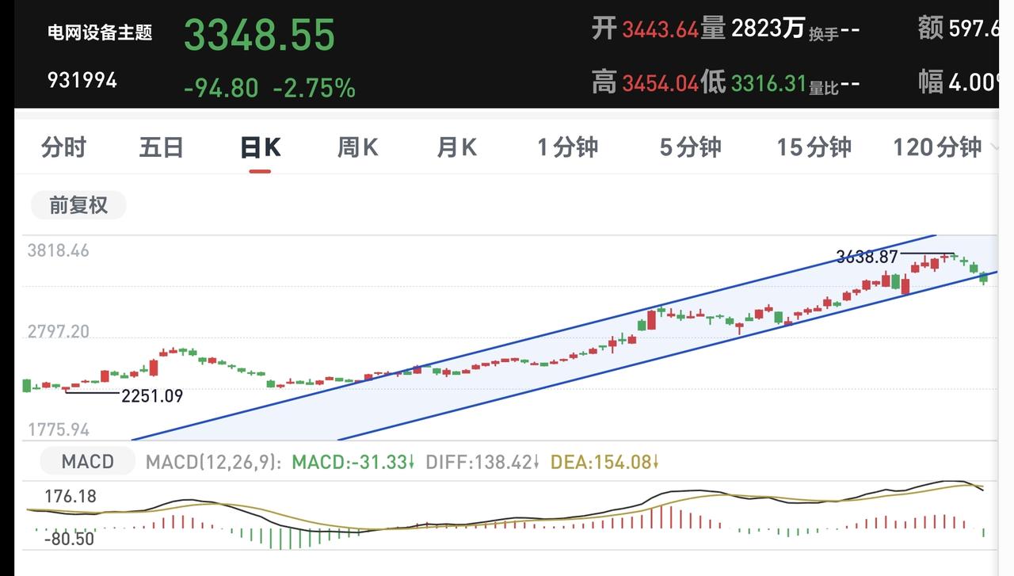Switch to the 周K weekly tab

[x=358, y=147]
